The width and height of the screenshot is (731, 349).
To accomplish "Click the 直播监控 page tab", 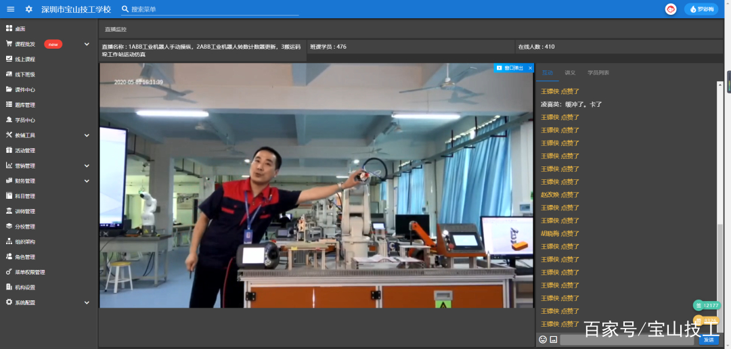I will (116, 29).
